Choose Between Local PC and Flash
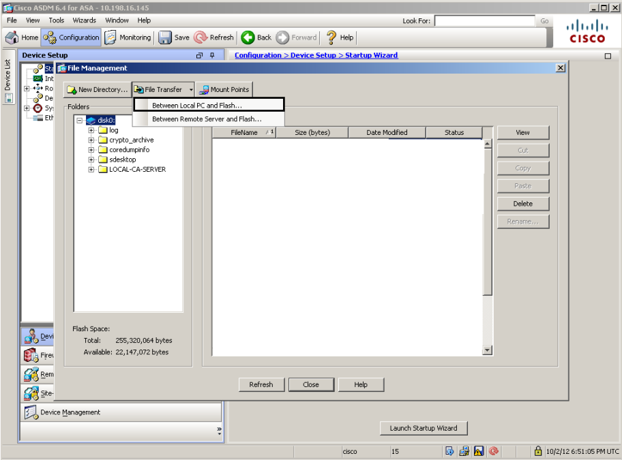 tap(209, 106)
